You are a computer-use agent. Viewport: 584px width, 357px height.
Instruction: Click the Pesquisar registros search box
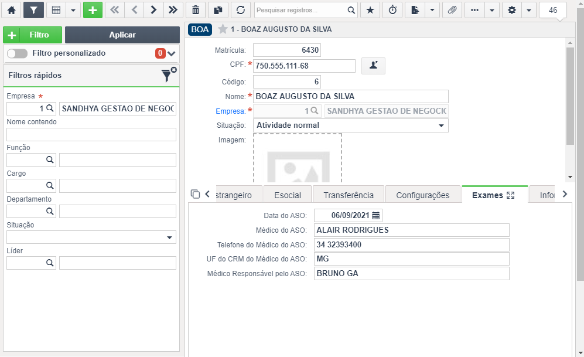click(x=300, y=10)
